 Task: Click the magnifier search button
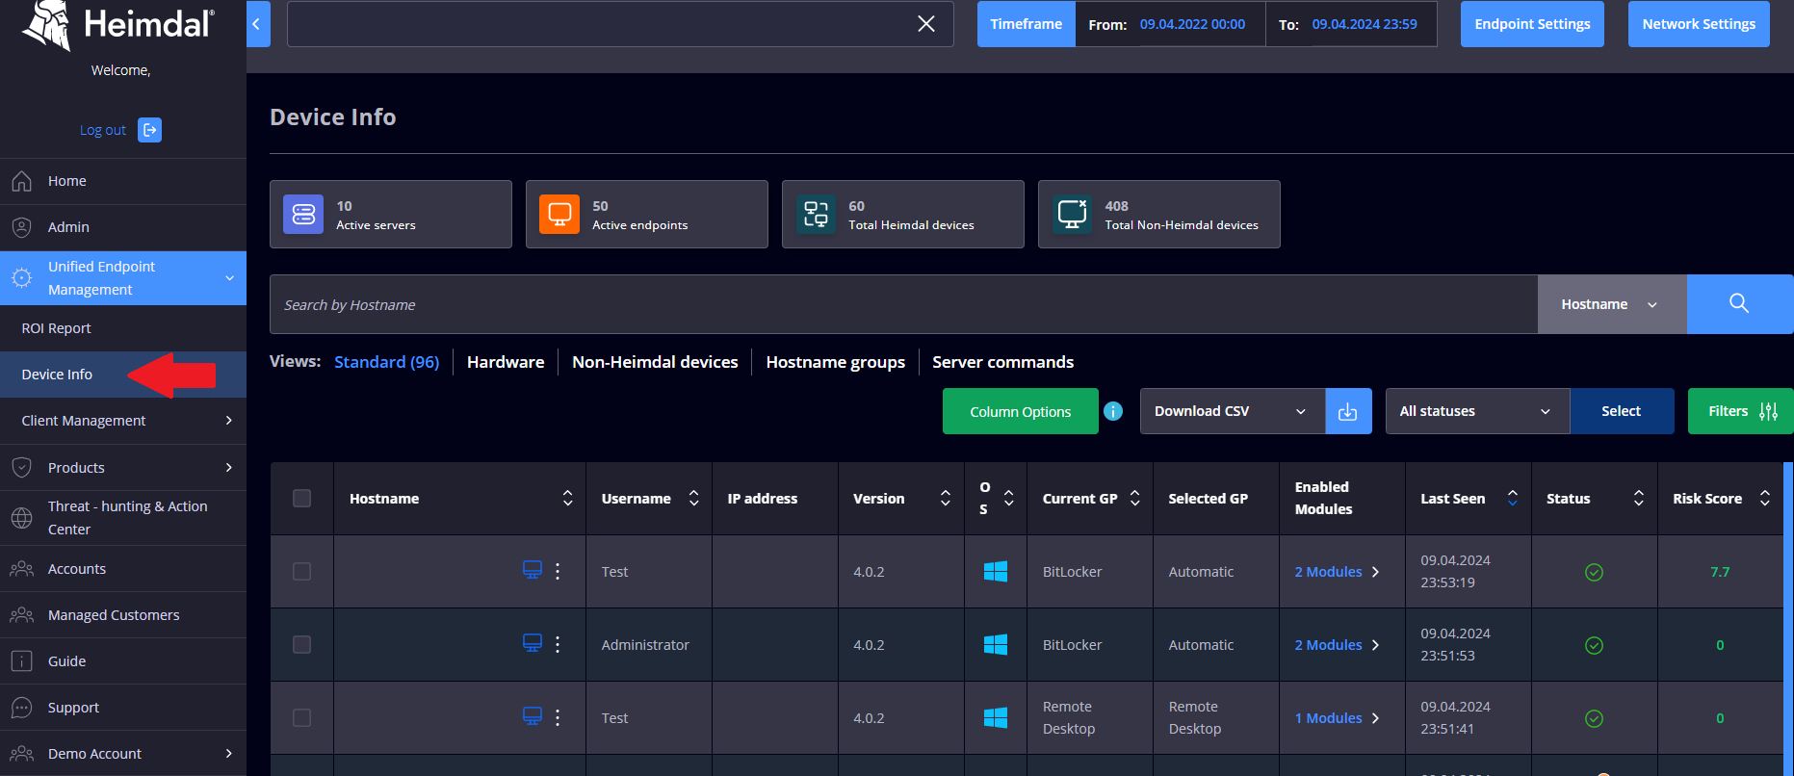pyautogui.click(x=1739, y=304)
